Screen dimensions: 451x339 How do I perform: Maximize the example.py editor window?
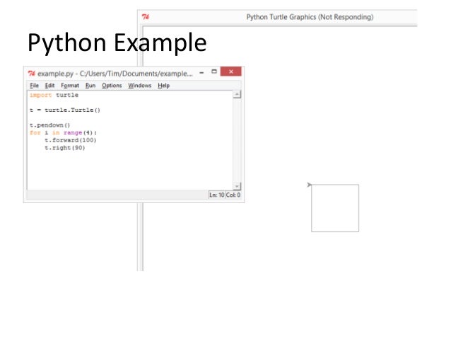(x=214, y=71)
